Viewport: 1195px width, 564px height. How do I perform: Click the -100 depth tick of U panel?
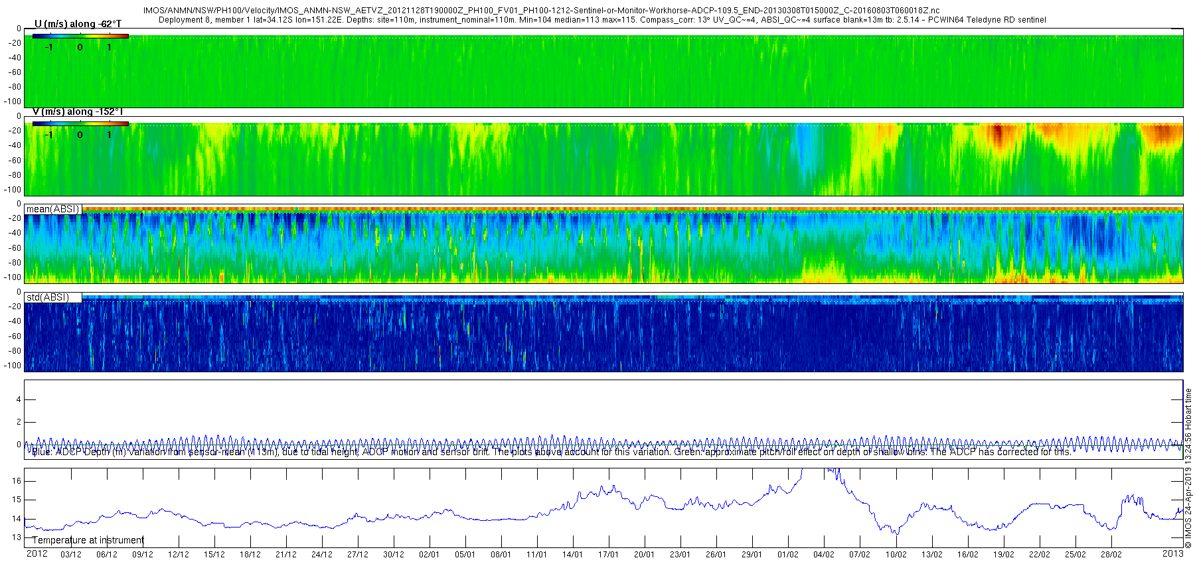pos(13,102)
